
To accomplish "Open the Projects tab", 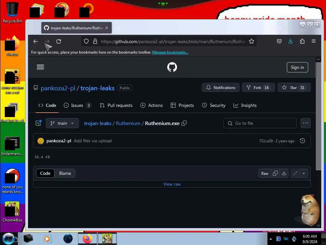I will (182, 105).
